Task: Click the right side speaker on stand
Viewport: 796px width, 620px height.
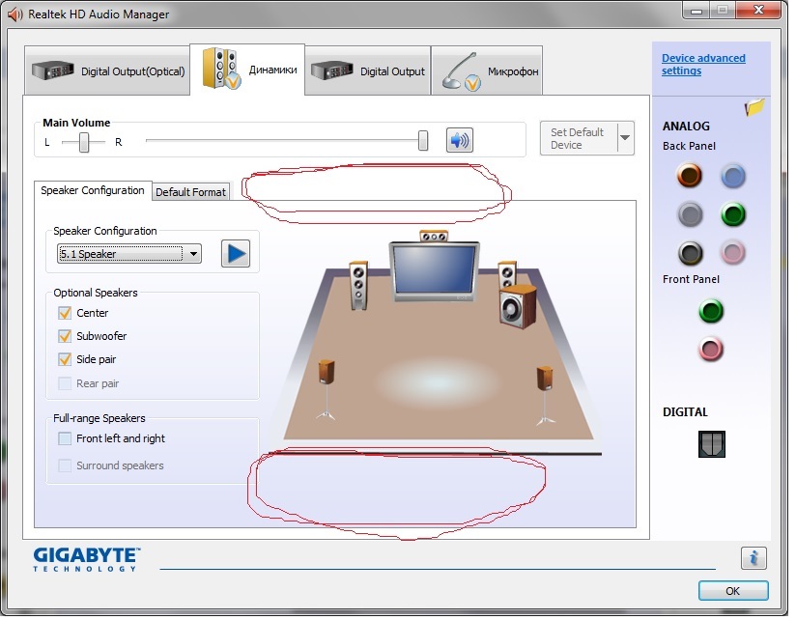Action: pos(545,395)
